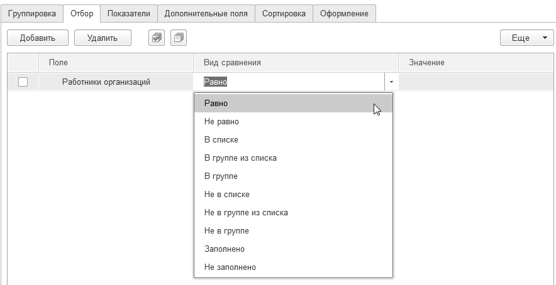Screen dimensions: 556x285
Task: Choose the Не заполнено option
Action: [x=230, y=267]
